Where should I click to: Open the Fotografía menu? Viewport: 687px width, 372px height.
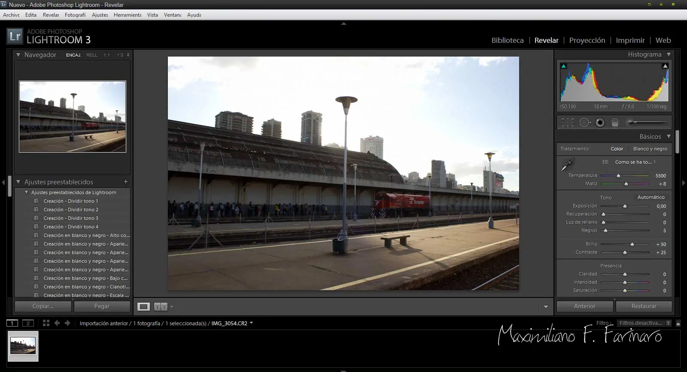(x=75, y=15)
